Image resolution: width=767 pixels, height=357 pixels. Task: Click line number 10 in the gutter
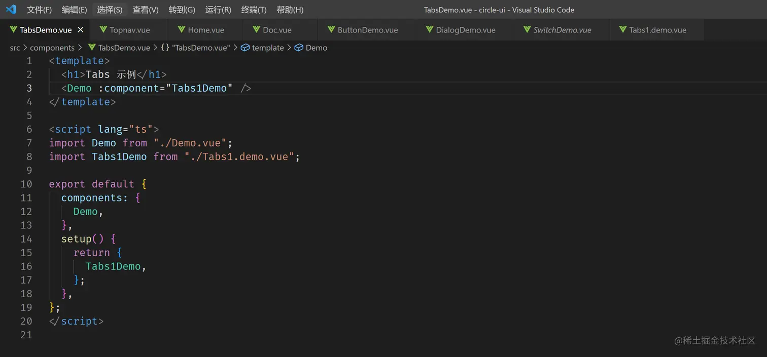tap(26, 184)
